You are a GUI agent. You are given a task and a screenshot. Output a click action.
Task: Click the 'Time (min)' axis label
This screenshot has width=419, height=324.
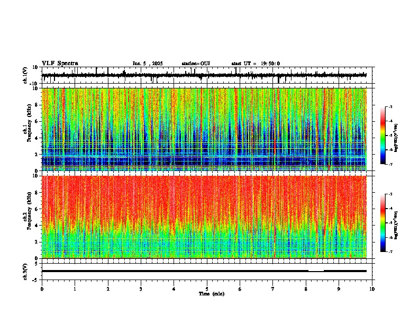(x=212, y=294)
